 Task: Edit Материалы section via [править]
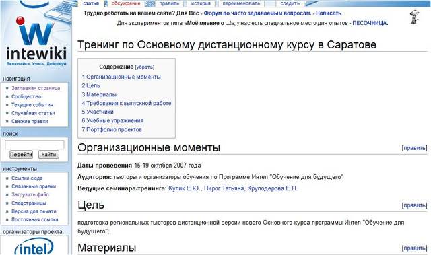(x=415, y=248)
